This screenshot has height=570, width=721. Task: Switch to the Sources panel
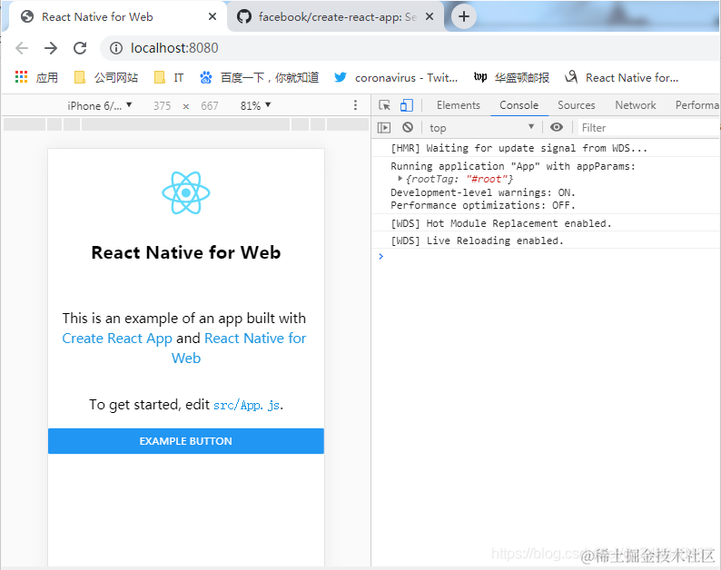pos(576,105)
